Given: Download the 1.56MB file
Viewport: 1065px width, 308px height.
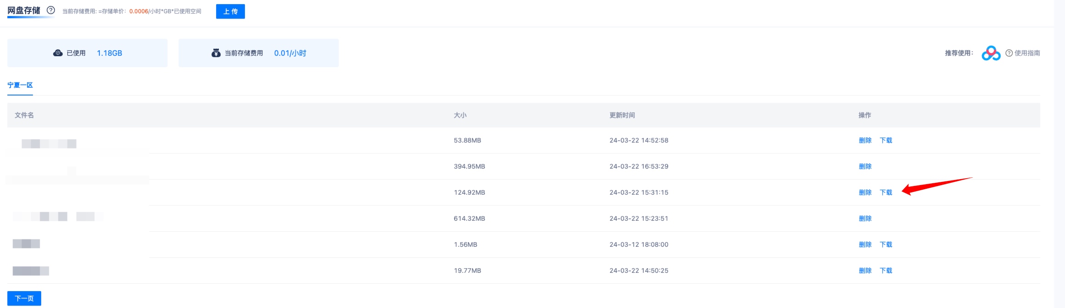Looking at the screenshot, I should (x=886, y=244).
